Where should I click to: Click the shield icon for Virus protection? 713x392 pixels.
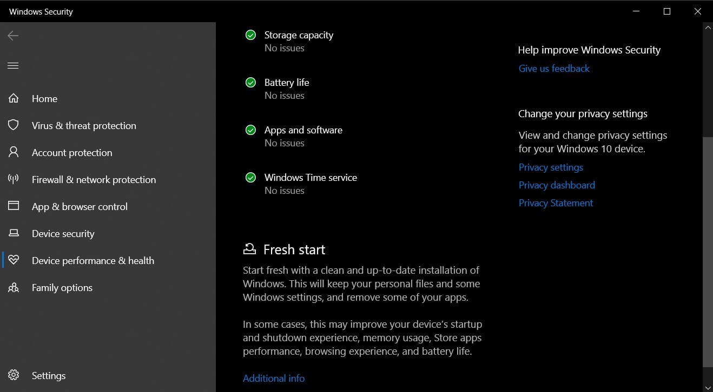pyautogui.click(x=14, y=125)
